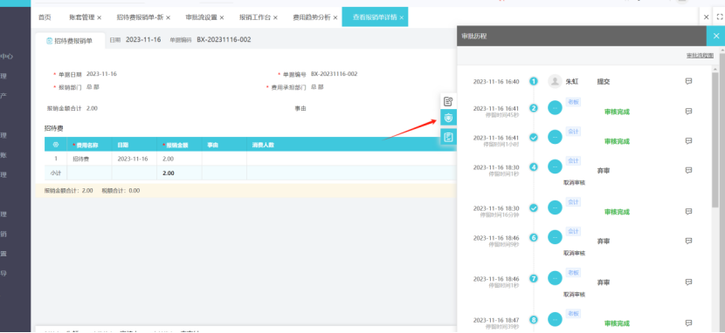Open the 费用趋势分析 tab
This screenshot has height=333, width=725.
(x=312, y=17)
